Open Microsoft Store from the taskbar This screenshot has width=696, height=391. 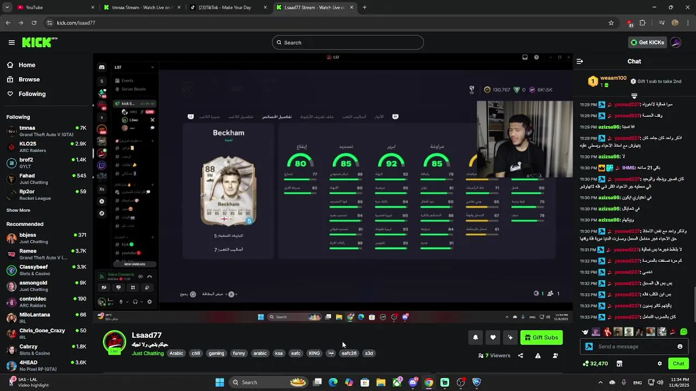pyautogui.click(x=365, y=382)
